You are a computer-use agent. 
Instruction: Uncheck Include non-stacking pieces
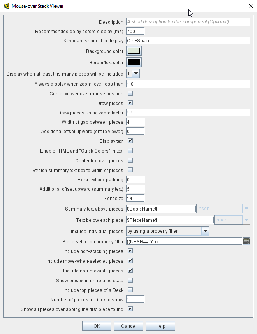(130, 251)
